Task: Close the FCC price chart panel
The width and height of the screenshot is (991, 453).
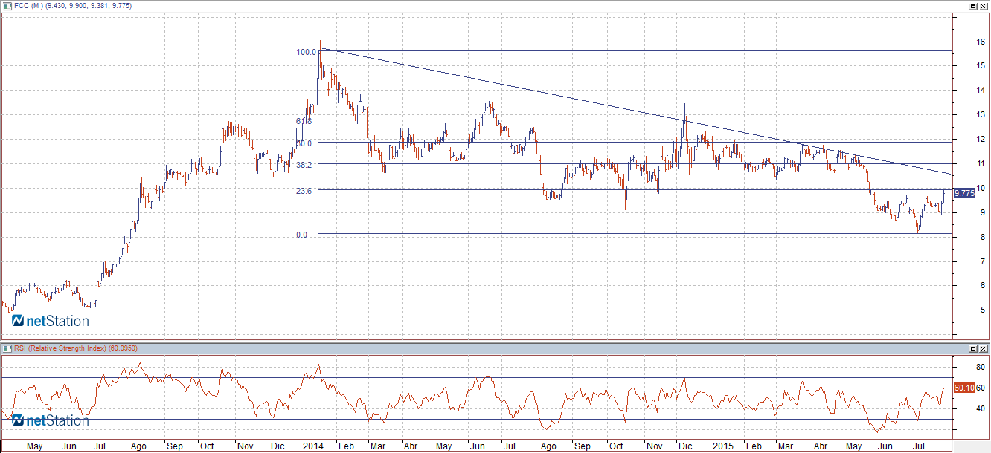Action: click(x=983, y=6)
